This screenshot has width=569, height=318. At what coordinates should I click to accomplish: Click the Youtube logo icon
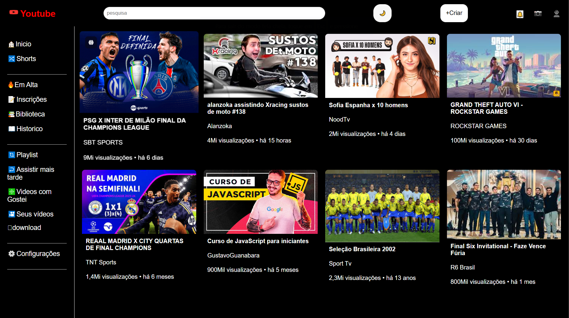point(13,13)
